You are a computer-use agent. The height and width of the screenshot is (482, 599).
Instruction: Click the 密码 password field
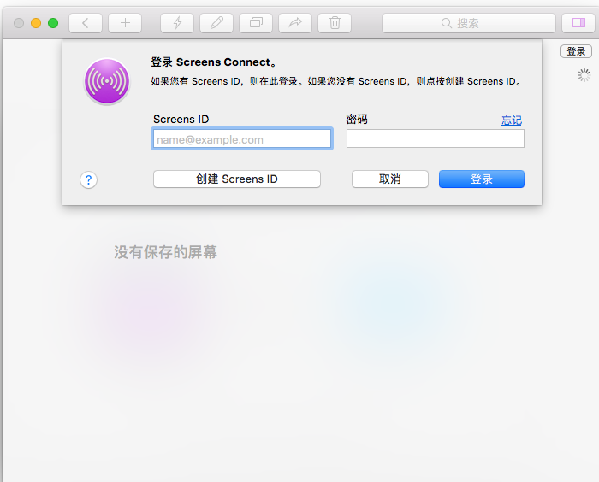(435, 138)
